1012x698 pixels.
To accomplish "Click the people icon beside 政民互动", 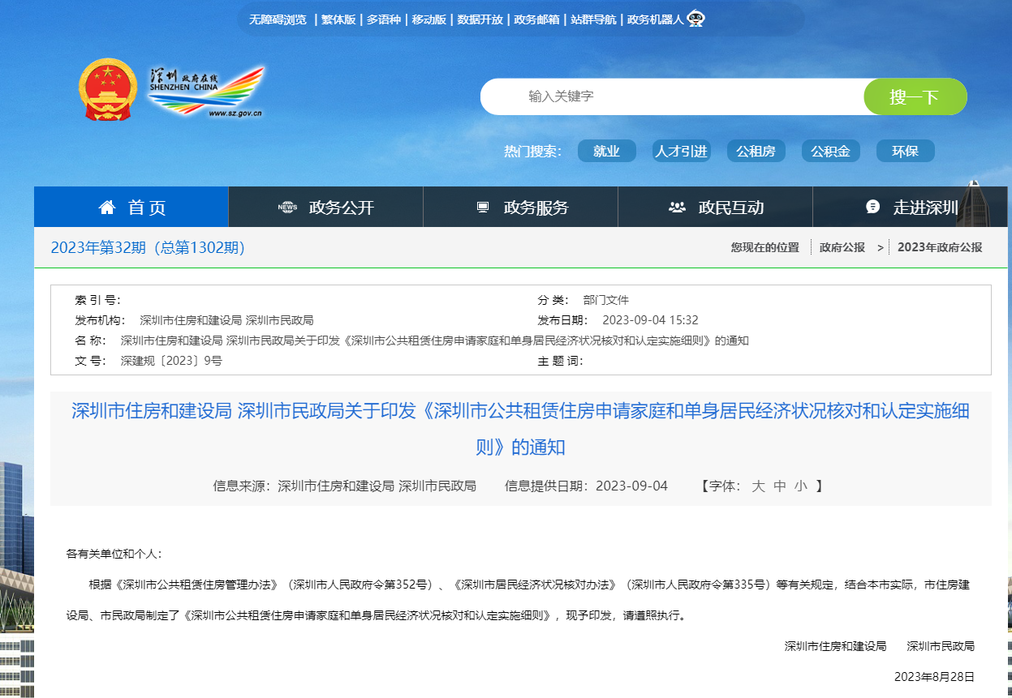I will pos(677,208).
